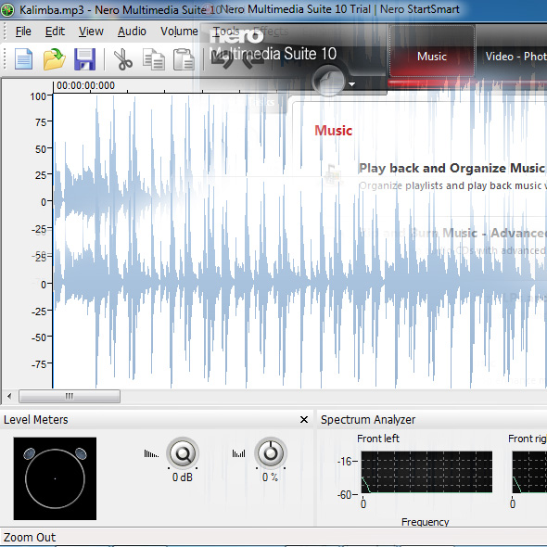Open the File menu

[23, 32]
